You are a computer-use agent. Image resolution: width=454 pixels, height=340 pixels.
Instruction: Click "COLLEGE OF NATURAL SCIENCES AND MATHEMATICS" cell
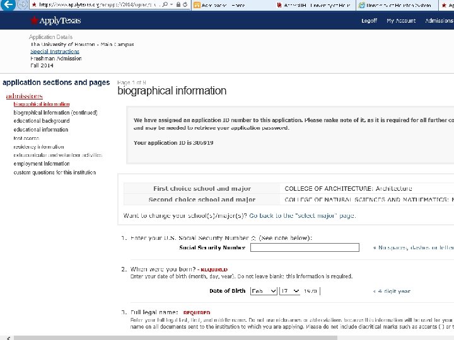pyautogui.click(x=366, y=200)
